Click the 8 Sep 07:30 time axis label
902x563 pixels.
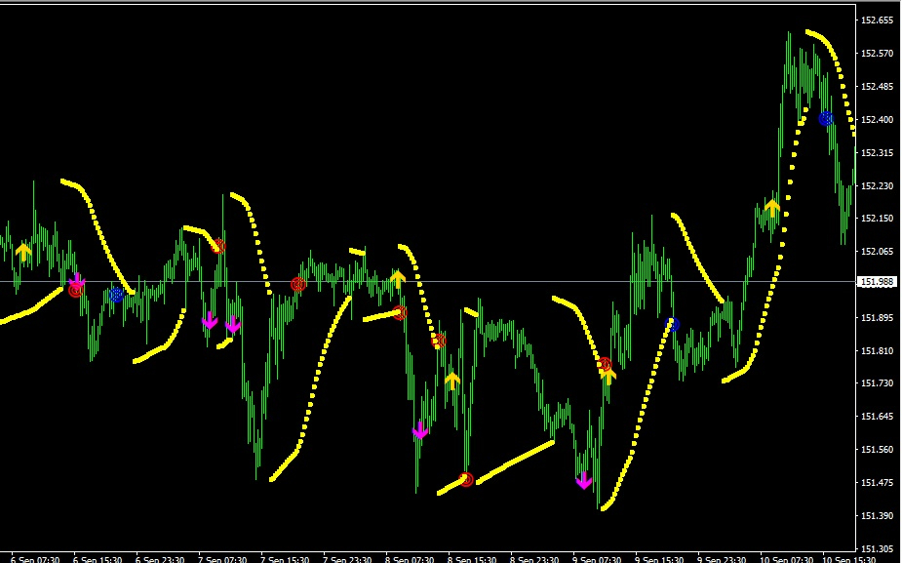click(409, 559)
